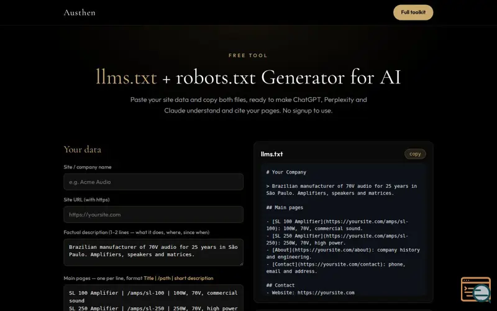Viewport: 497px width, 311px height.
Task: Click the SL 100 Amplifier link line in output
Action: pos(337,225)
